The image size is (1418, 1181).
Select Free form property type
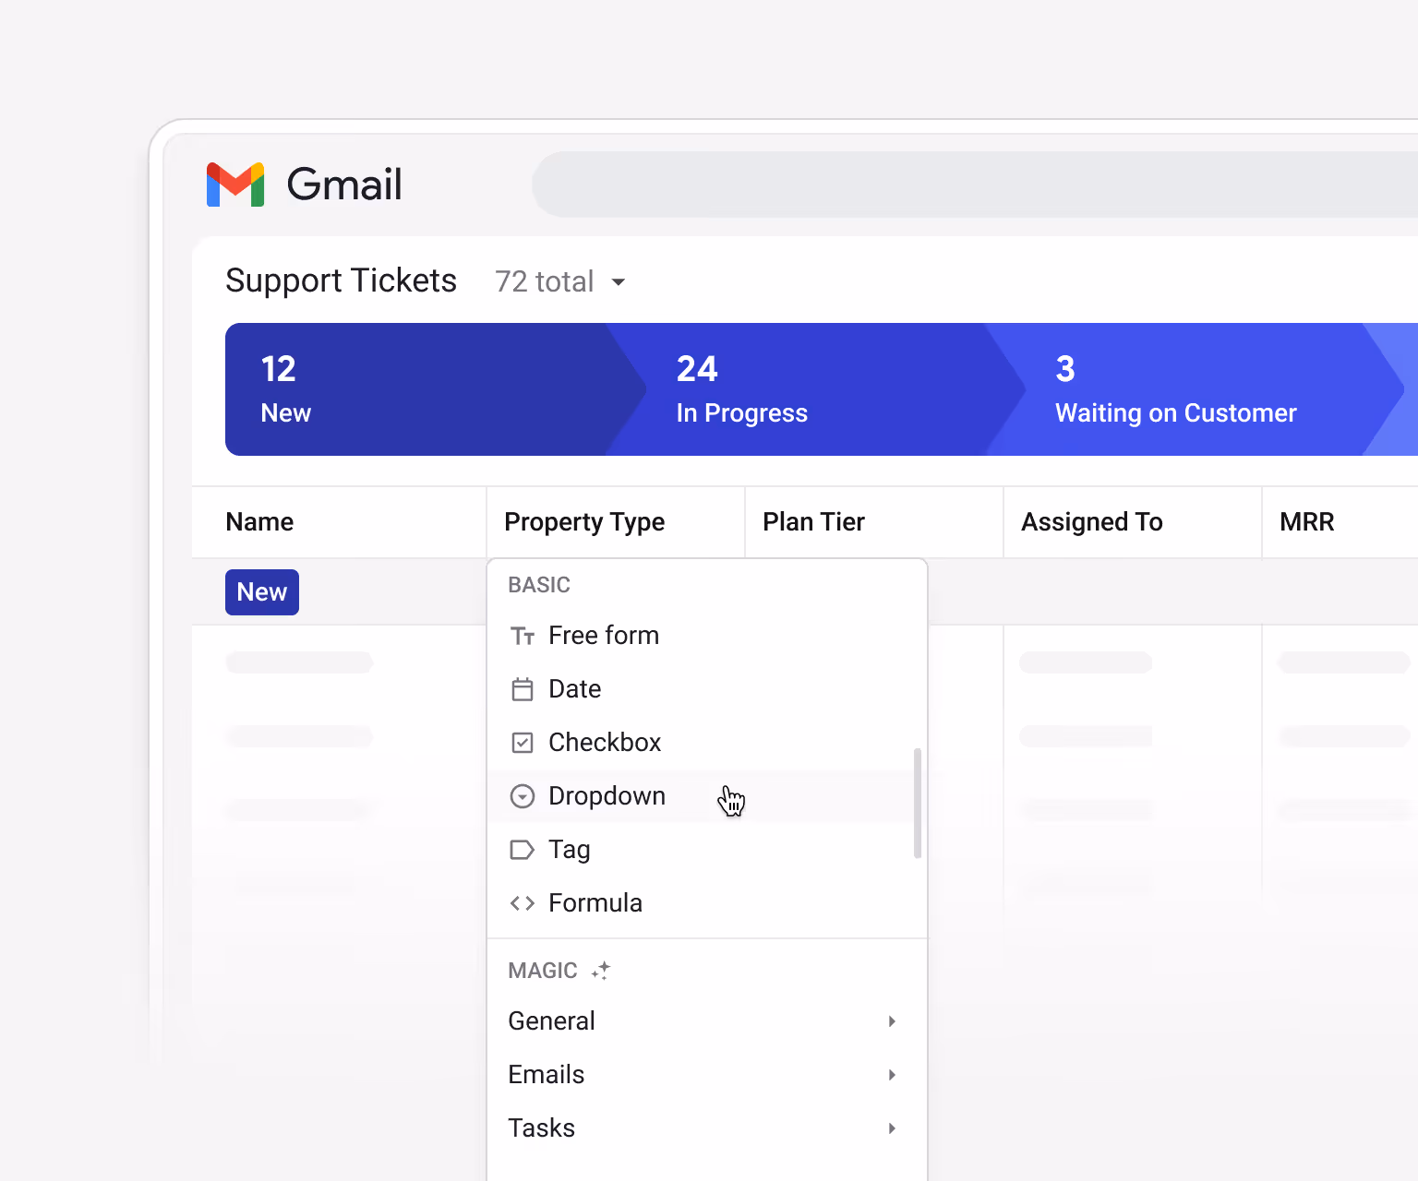[x=707, y=636]
